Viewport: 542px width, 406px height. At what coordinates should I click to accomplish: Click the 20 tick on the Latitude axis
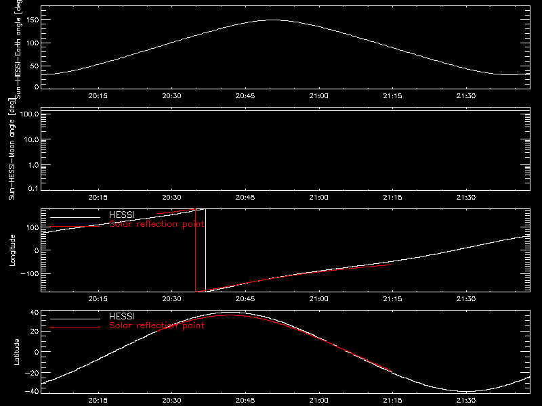35,332
